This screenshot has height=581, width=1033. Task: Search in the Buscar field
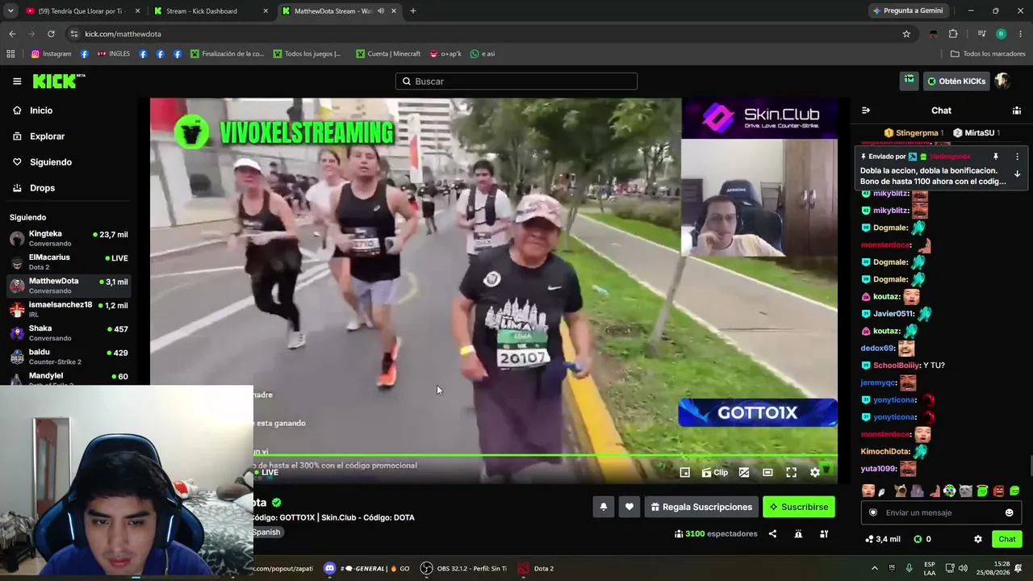click(516, 82)
